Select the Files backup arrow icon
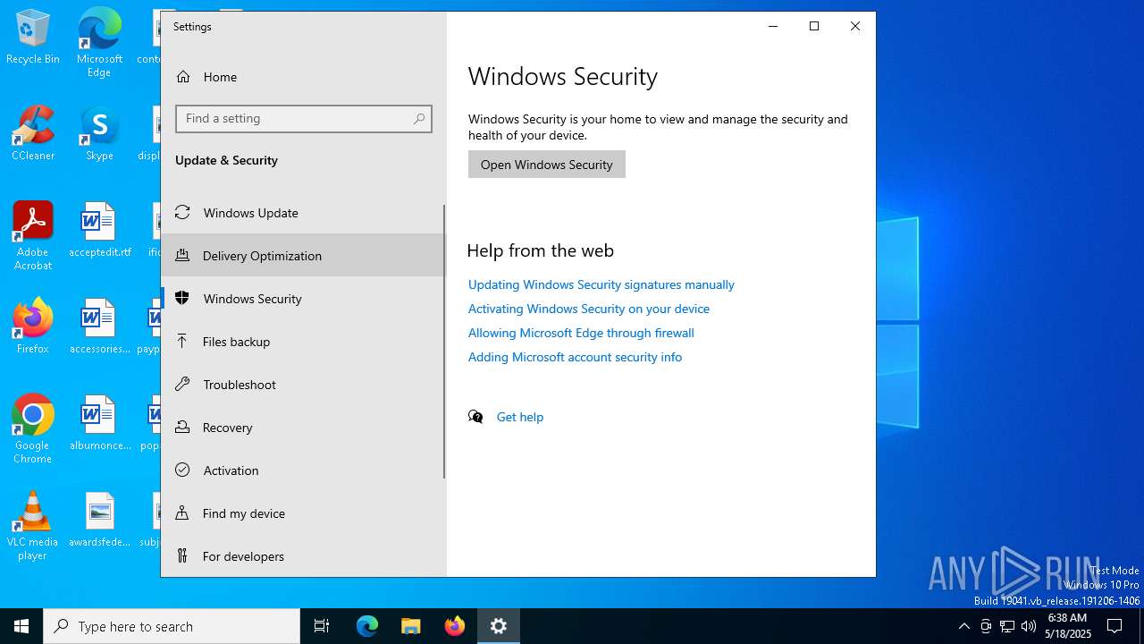The width and height of the screenshot is (1144, 644). tap(182, 341)
